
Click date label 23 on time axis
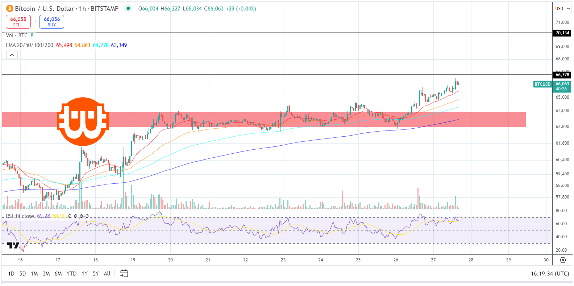click(x=283, y=260)
